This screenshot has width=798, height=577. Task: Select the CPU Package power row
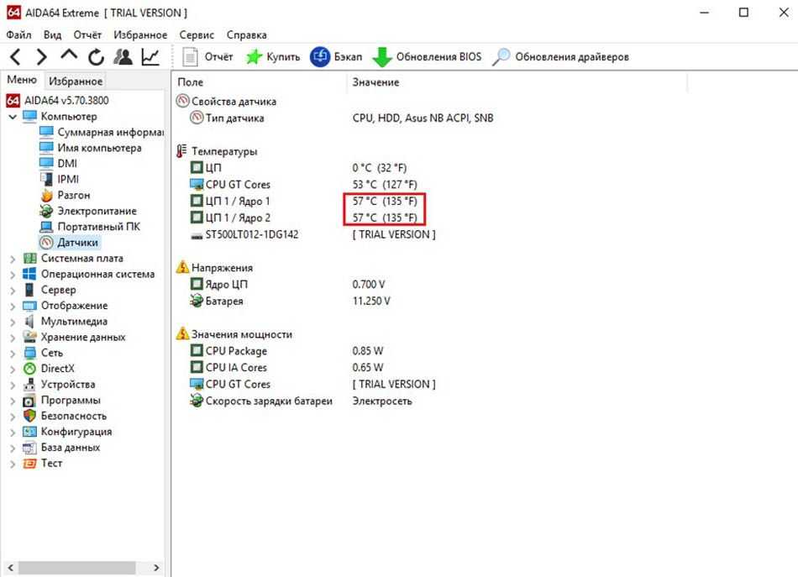point(286,351)
